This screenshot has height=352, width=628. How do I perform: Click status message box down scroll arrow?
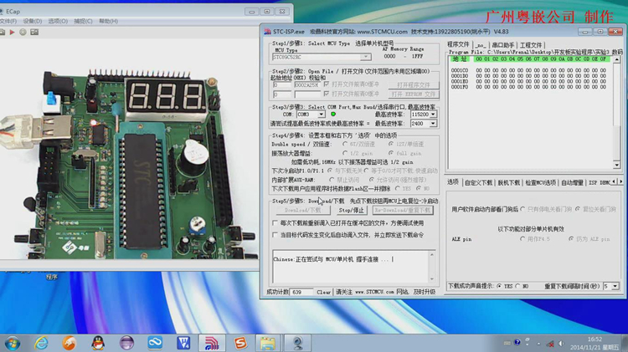click(x=432, y=278)
